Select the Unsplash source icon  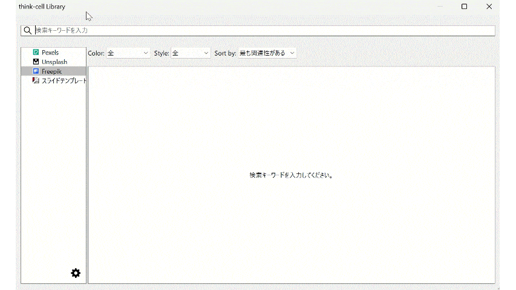[x=36, y=62]
